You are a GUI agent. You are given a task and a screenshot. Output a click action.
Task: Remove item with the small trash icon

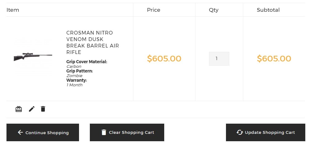tap(43, 109)
